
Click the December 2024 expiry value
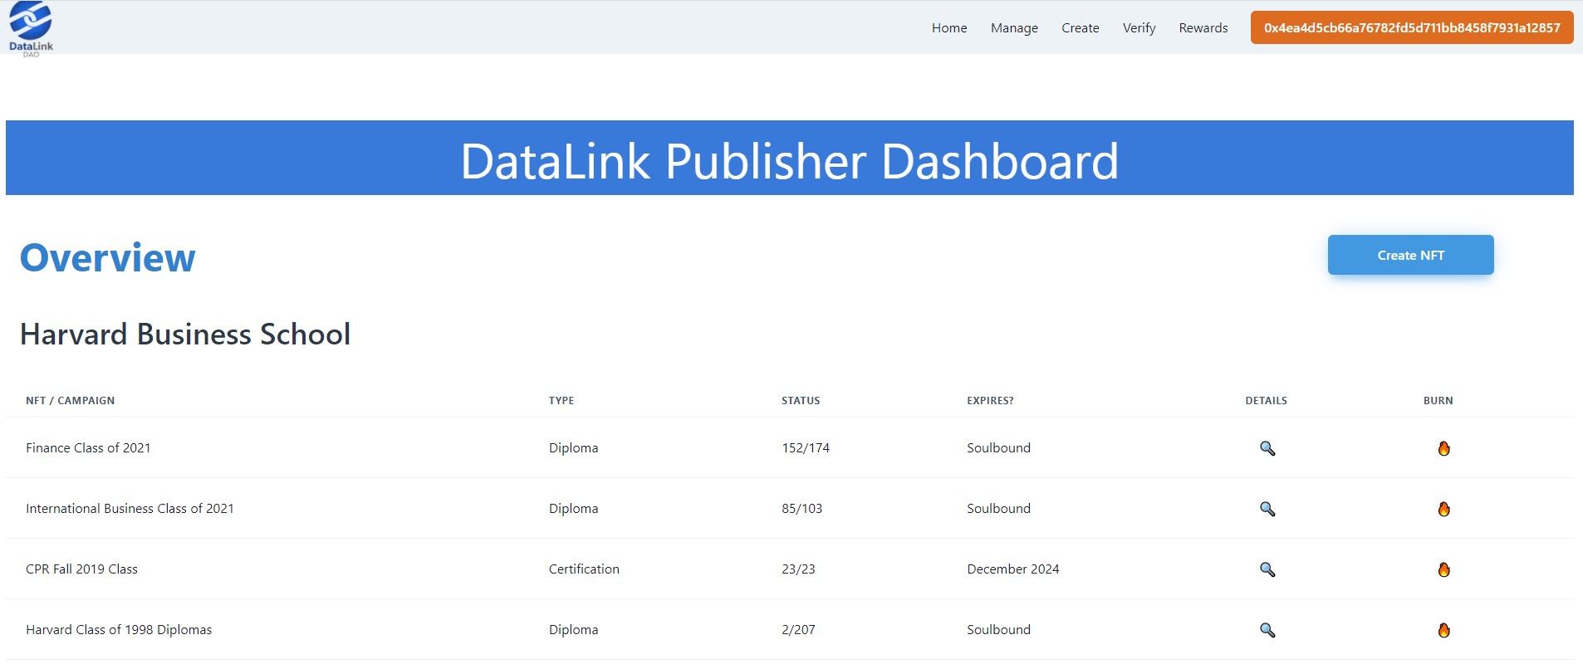pos(1013,569)
